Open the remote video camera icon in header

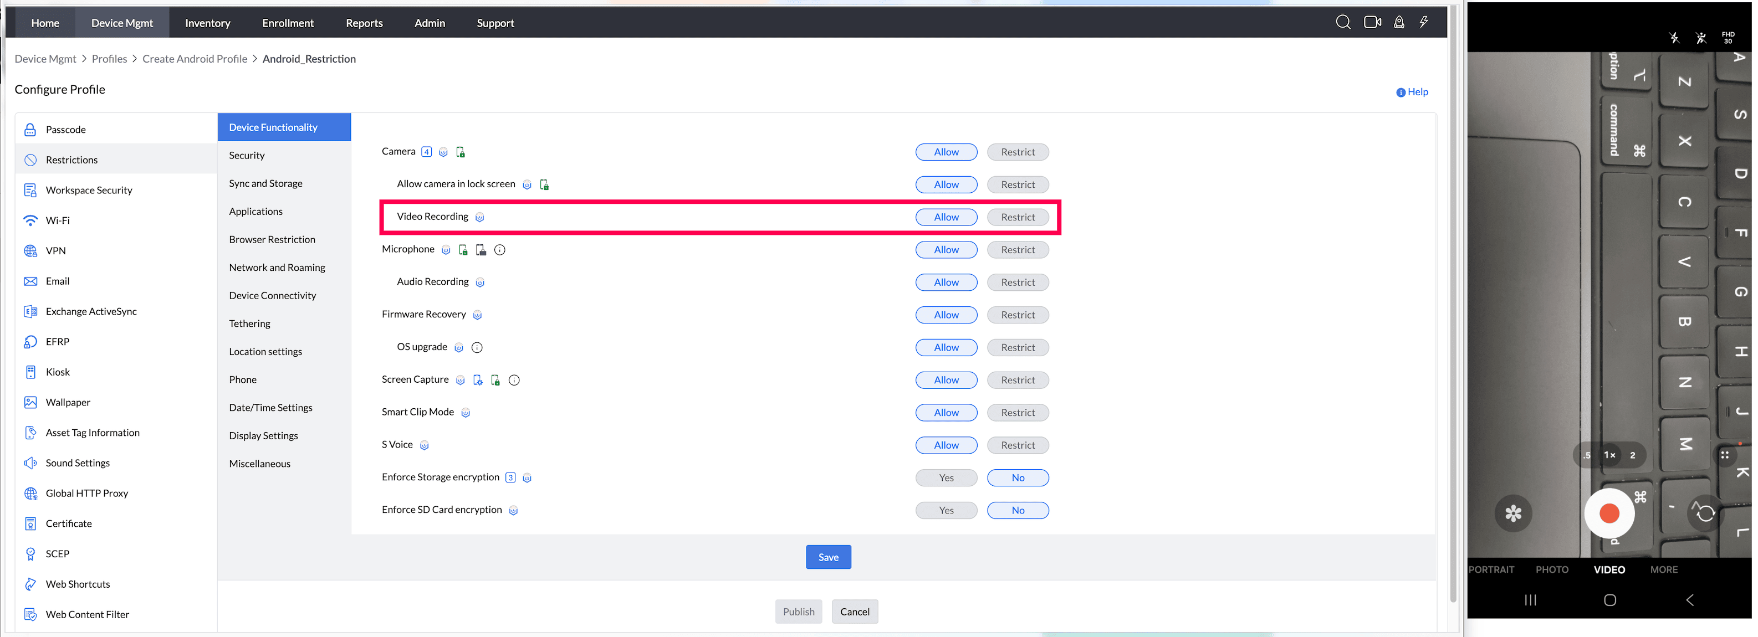pyautogui.click(x=1372, y=23)
